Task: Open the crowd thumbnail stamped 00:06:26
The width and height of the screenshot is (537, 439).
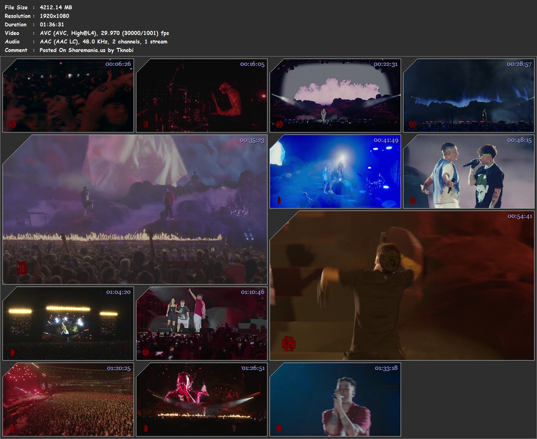Action: (x=68, y=95)
